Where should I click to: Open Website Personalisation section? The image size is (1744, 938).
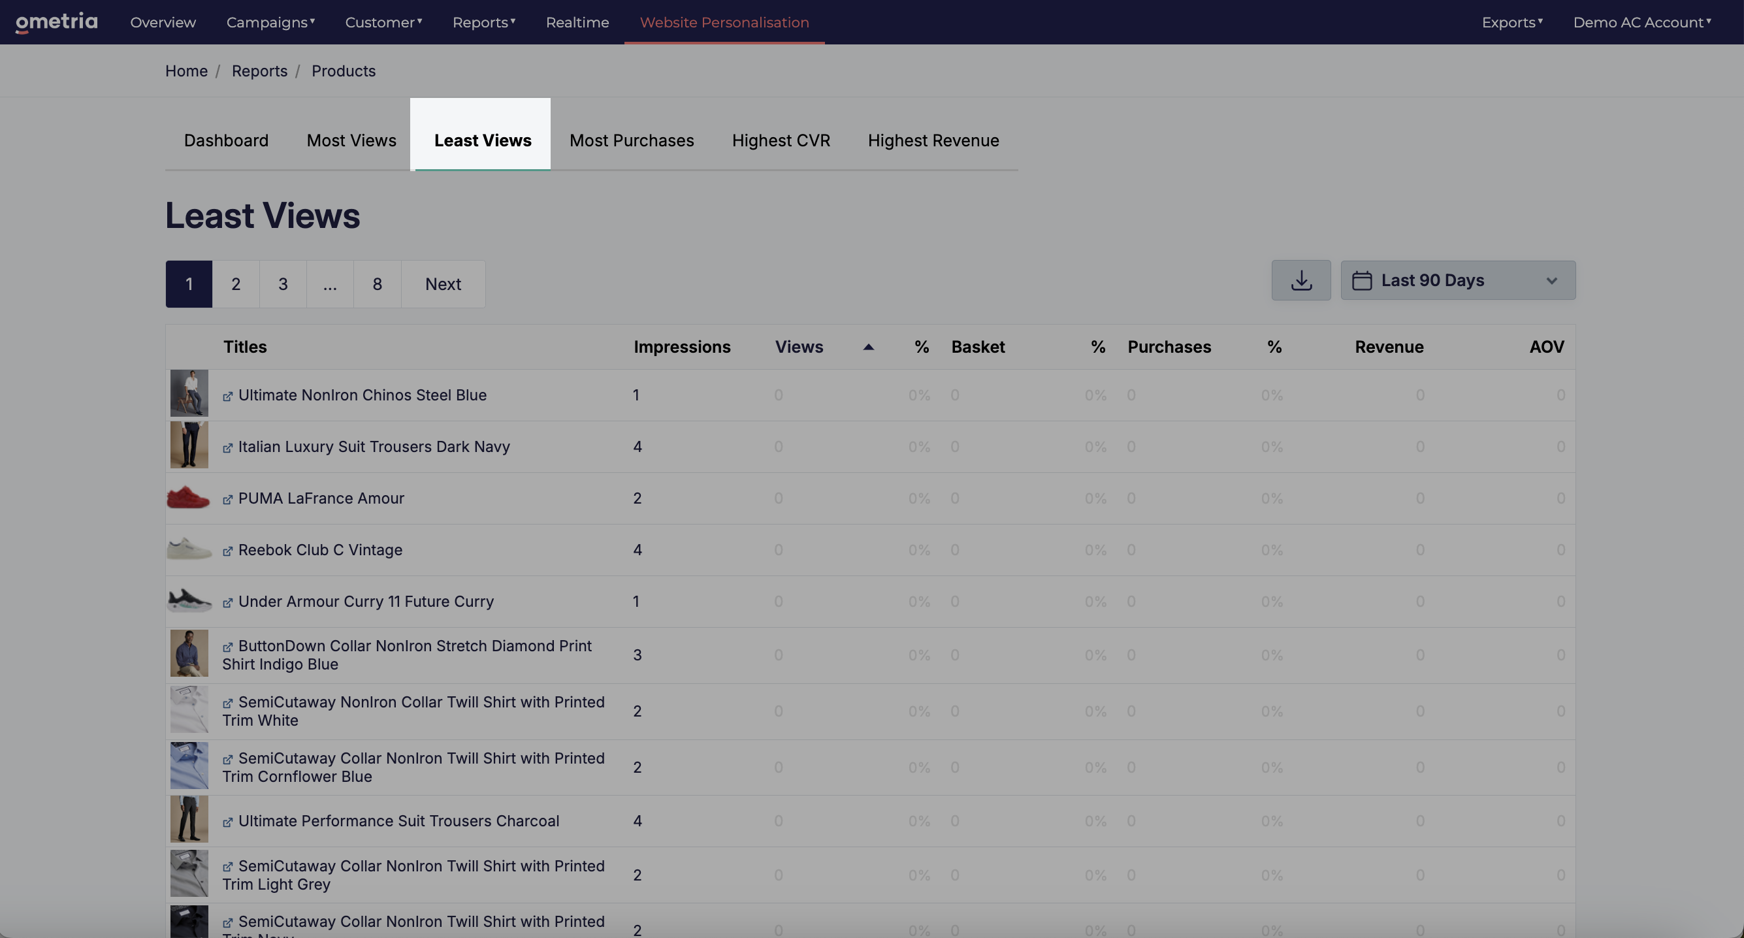point(724,22)
